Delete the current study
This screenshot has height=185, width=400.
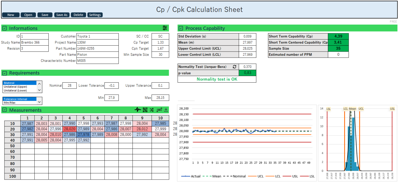(x=78, y=15)
